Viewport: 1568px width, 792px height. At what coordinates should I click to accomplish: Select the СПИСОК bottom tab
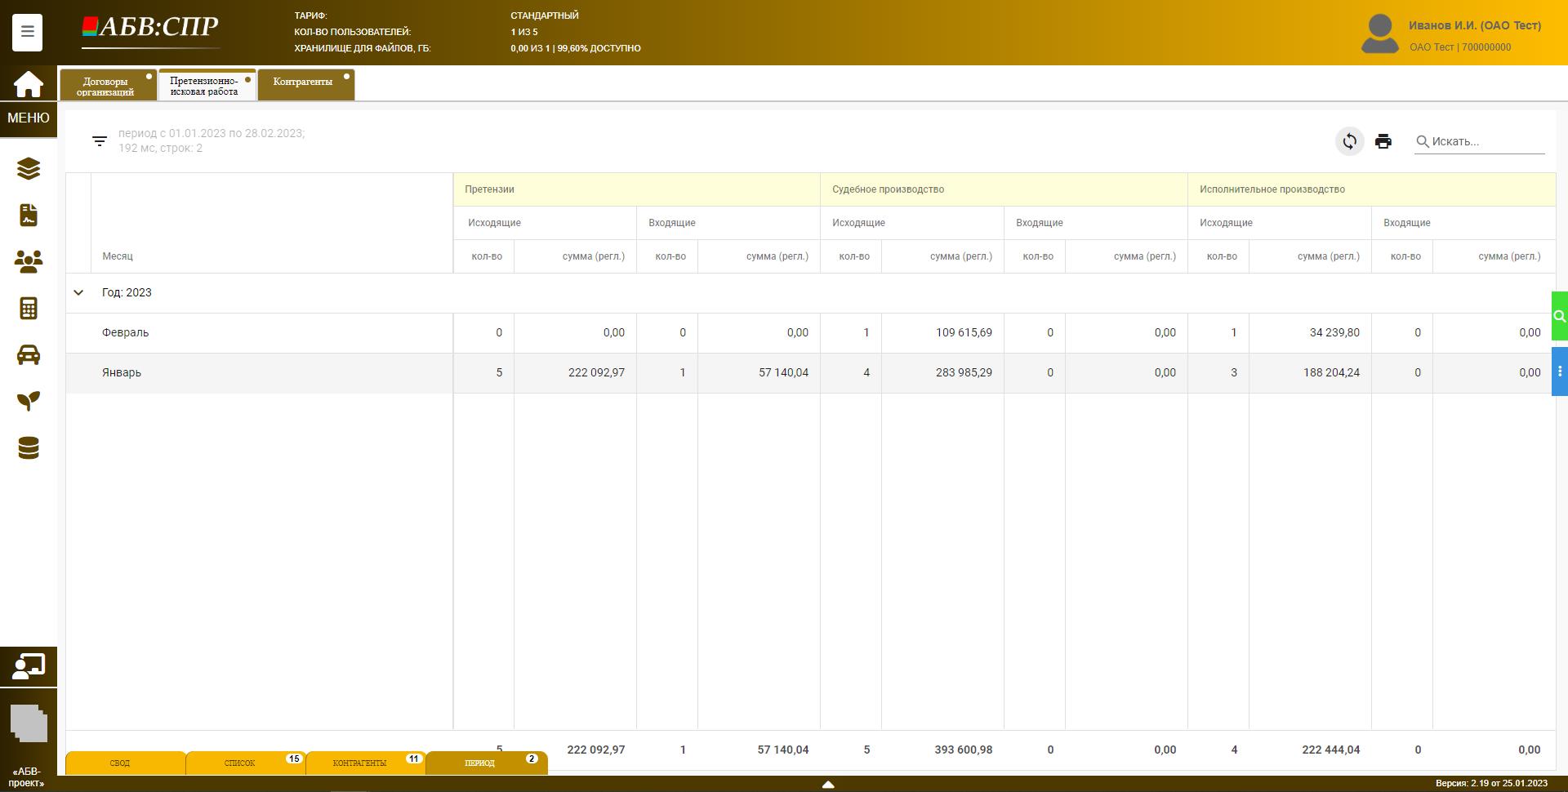240,763
